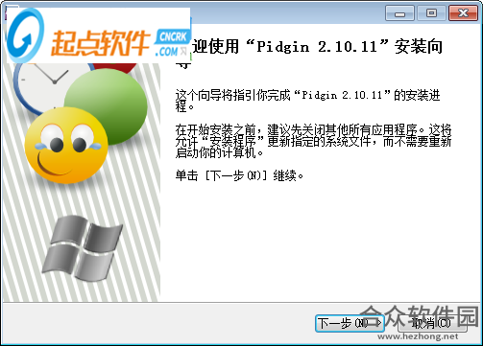
Task: Click the paragraph starting 这个向导将指引
Action: click(x=307, y=101)
